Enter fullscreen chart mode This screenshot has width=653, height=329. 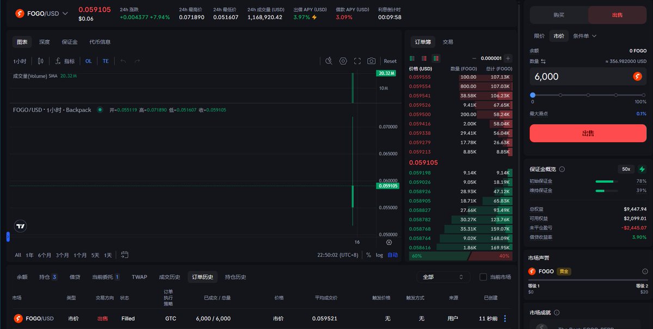tap(358, 61)
